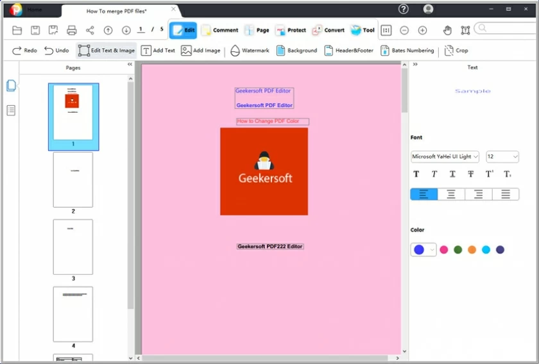Click the Save icon
This screenshot has width=539, height=364.
(35, 30)
